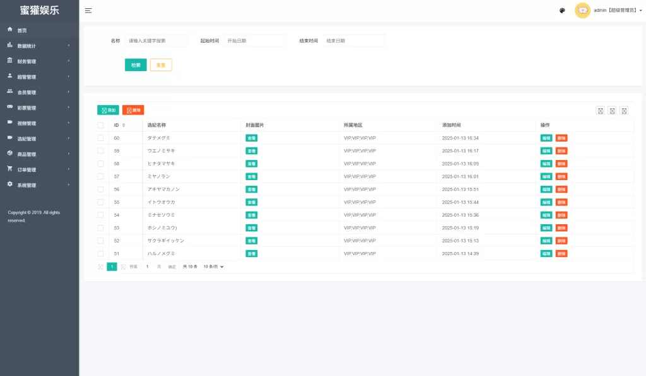Click the 系统管理 gear icon

pos(10,185)
